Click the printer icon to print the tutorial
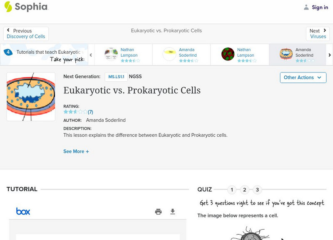Viewport: 333px width, 240px height. 158,212
